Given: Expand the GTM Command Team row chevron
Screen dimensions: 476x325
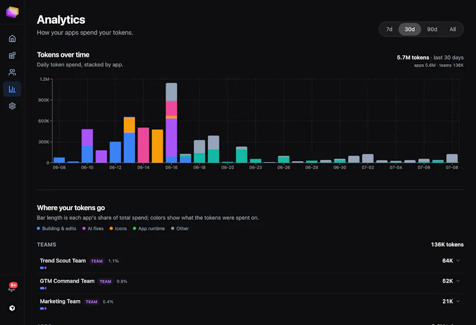Looking at the screenshot, I should click(x=458, y=281).
